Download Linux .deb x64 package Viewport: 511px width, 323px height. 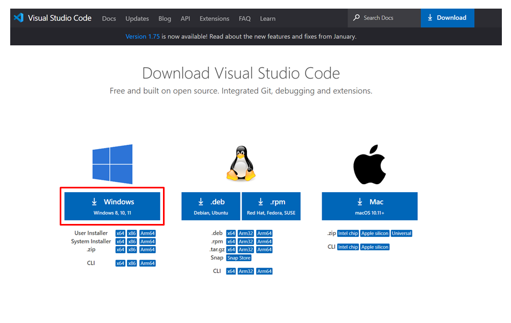click(x=231, y=233)
